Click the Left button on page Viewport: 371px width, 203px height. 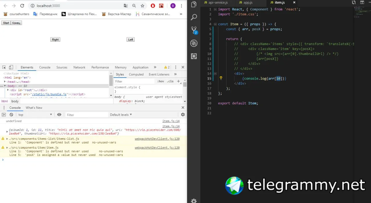coord(131,40)
